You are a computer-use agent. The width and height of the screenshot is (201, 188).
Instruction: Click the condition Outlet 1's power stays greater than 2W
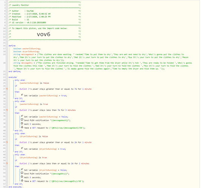[55, 142]
